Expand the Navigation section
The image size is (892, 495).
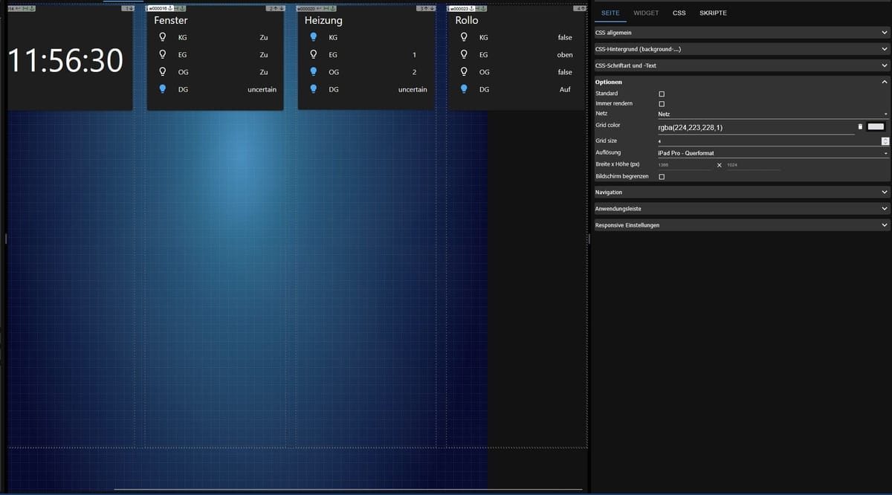click(x=741, y=192)
